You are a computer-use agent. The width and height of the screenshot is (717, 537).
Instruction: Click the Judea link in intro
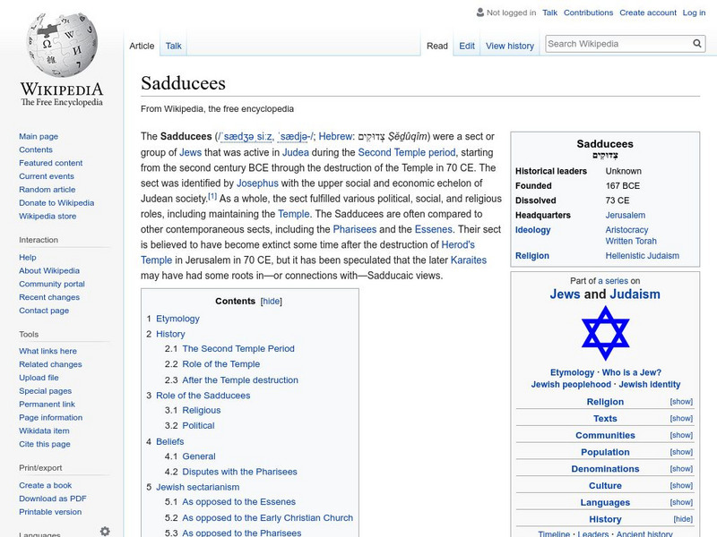click(296, 152)
